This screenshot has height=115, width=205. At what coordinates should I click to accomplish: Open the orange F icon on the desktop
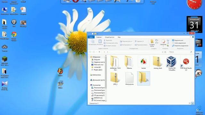click(x=60, y=72)
